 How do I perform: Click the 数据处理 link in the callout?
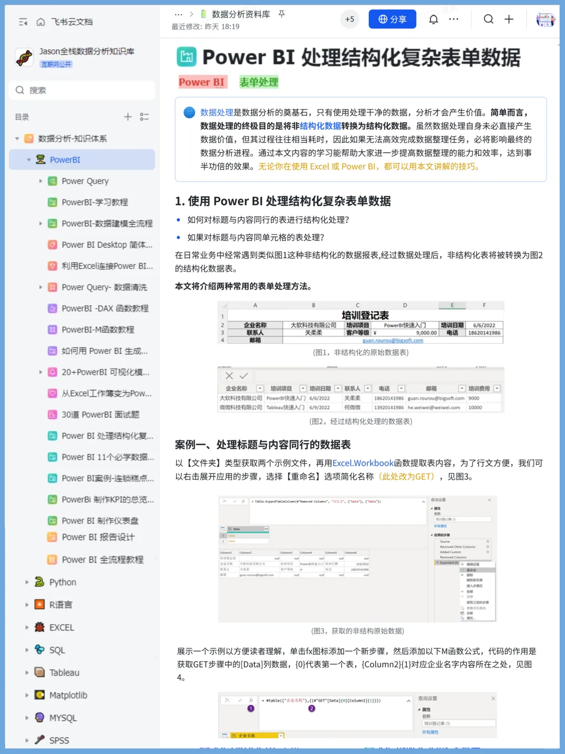pyautogui.click(x=217, y=113)
